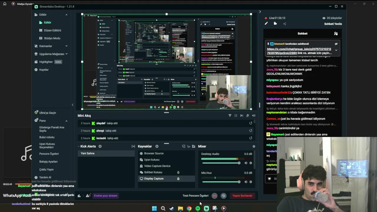The height and width of the screenshot is (212, 377).
Task: Open scene transitions icon in scenes header
Action: [133, 146]
